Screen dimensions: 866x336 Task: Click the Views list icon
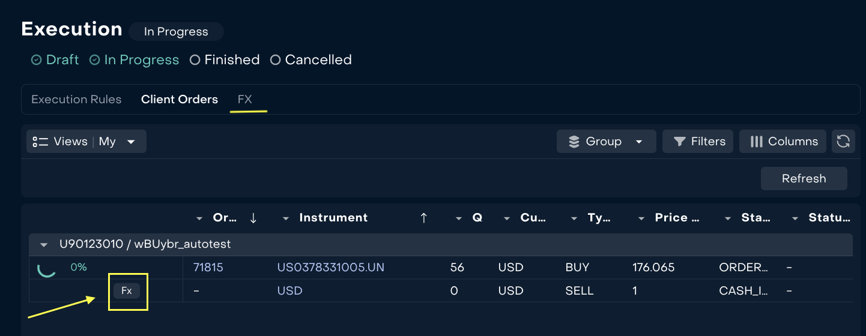click(x=40, y=142)
